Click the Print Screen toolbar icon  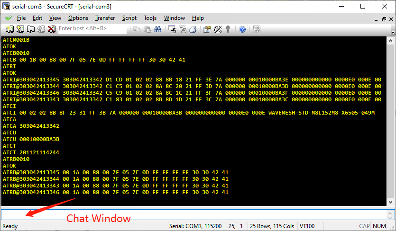coord(172,29)
